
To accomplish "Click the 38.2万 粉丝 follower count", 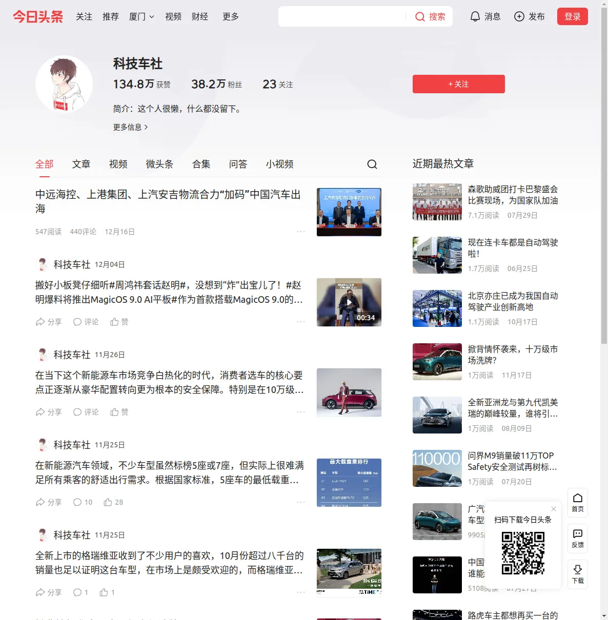I will tap(216, 84).
